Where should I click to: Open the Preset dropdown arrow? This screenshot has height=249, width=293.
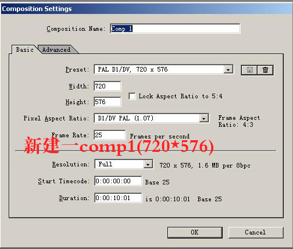point(228,69)
